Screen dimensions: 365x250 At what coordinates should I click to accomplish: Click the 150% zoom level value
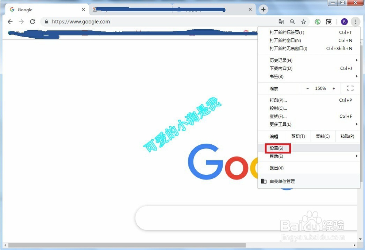coord(320,88)
